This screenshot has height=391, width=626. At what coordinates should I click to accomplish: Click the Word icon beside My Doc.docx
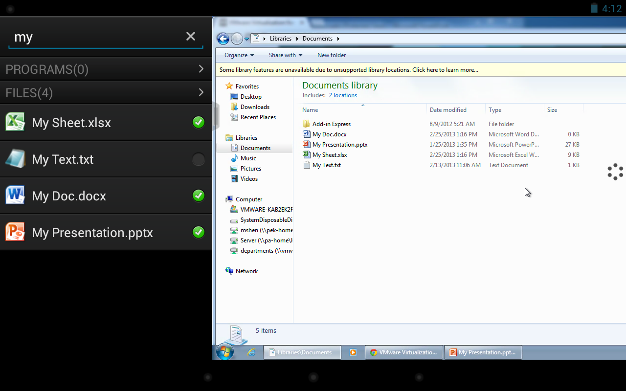15,195
